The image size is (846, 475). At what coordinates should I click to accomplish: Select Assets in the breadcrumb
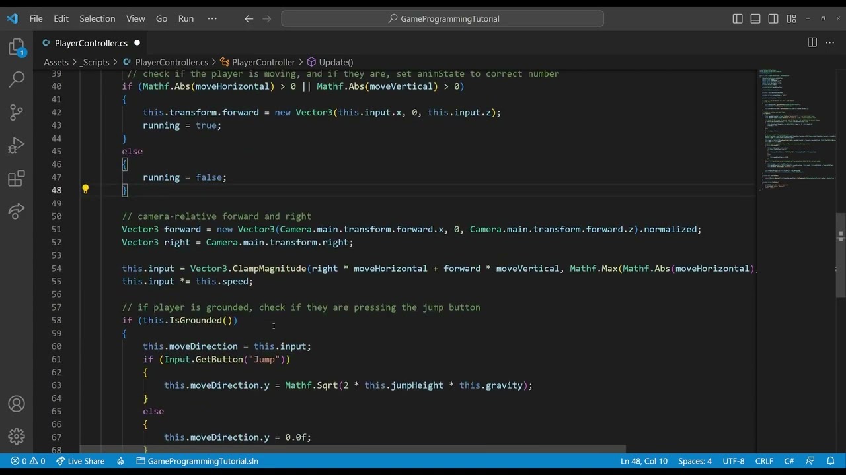pos(56,62)
